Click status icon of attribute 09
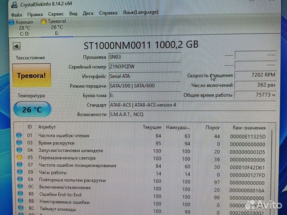The width and height of the screenshot is (287, 215). tap(20, 172)
